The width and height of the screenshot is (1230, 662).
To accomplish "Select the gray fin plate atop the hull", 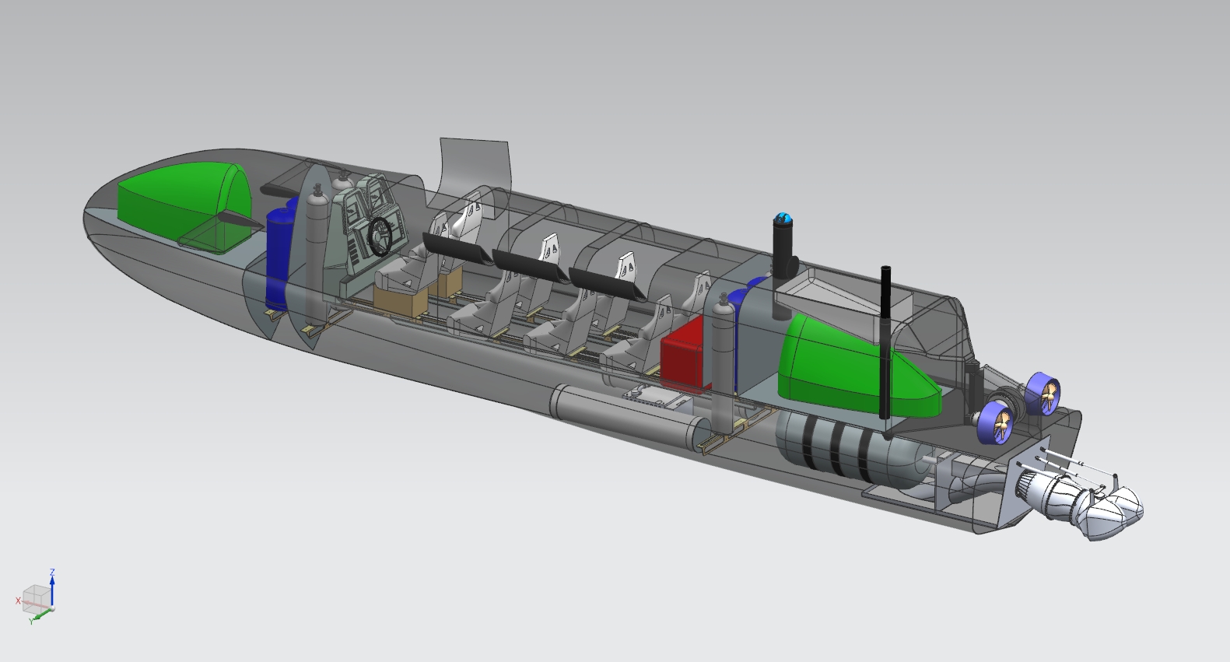I will click(475, 163).
